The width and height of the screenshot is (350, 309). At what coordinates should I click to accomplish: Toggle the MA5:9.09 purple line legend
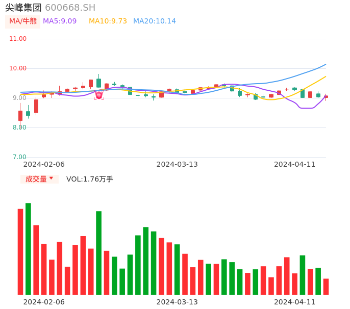60,21
